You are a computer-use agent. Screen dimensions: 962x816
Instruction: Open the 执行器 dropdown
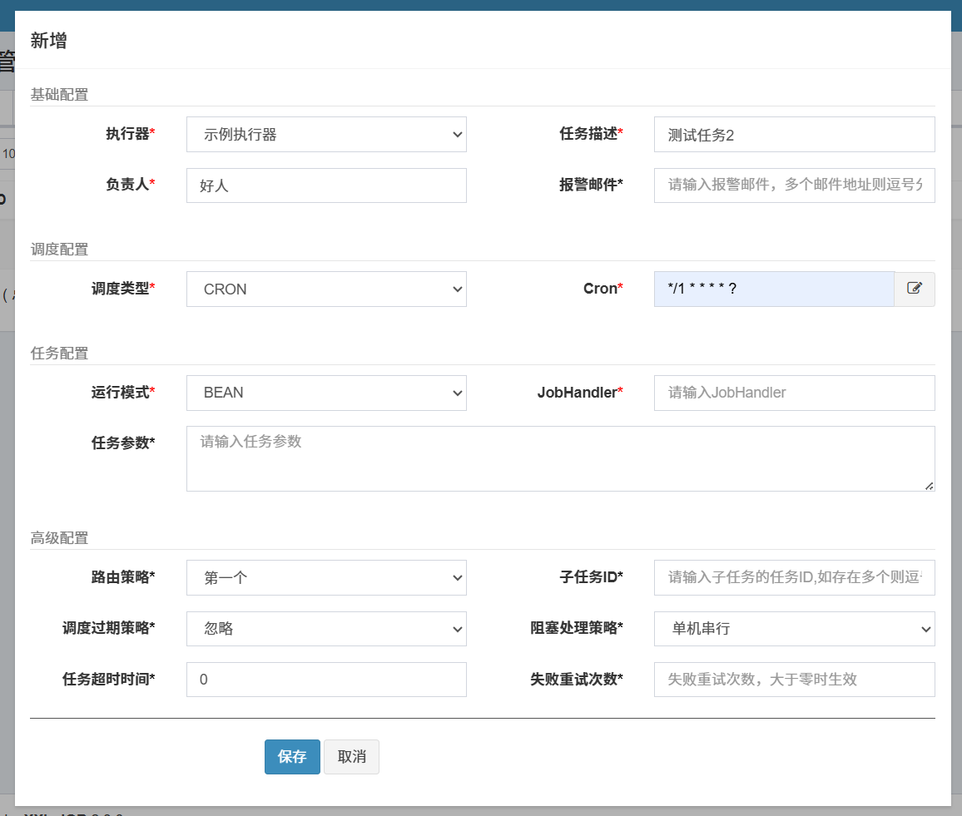326,134
